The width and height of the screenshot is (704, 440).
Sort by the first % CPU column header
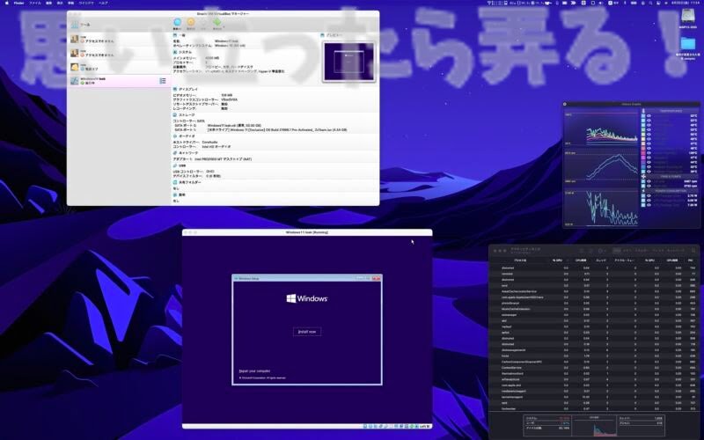tap(558, 260)
